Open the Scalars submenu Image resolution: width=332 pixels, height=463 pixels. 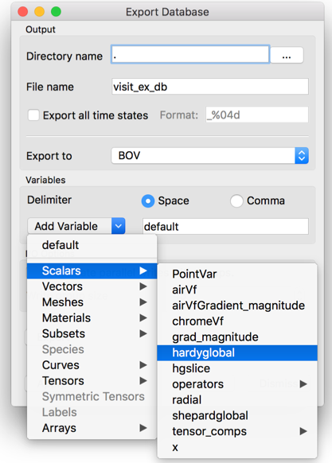tap(92, 270)
